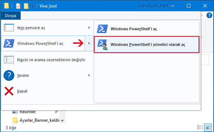Viewport: 214px width, 132px height.
Task: Click the folder options checklist icon
Action: (9, 60)
